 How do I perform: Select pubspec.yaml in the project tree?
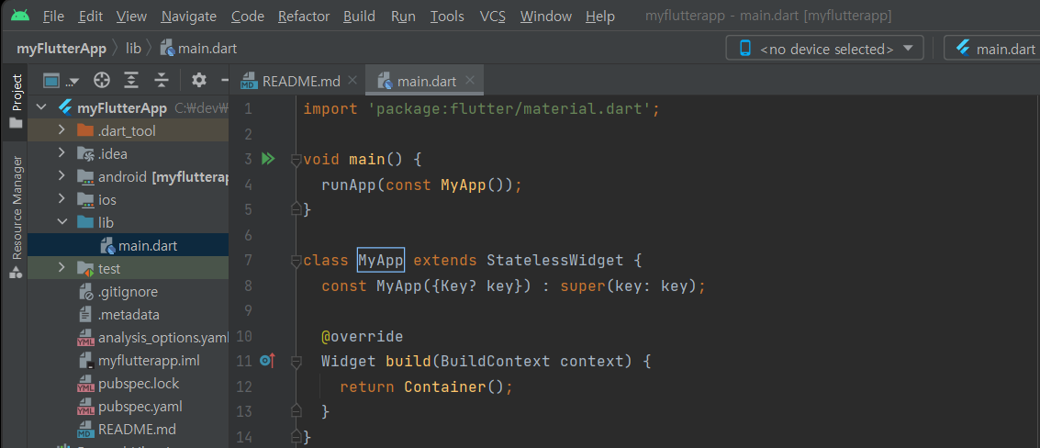click(130, 406)
